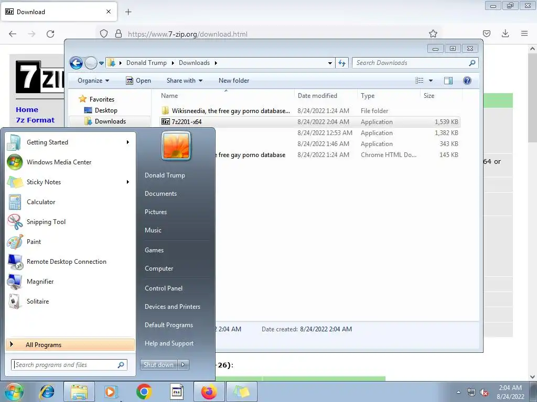Open a new Firefox tab
537x402 pixels.
(128, 12)
